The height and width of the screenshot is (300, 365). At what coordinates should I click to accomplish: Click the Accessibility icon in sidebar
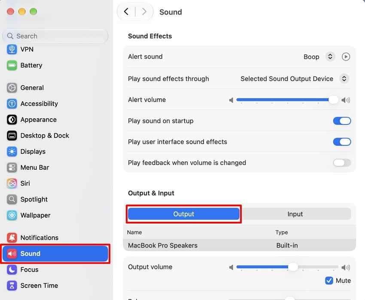click(12, 104)
